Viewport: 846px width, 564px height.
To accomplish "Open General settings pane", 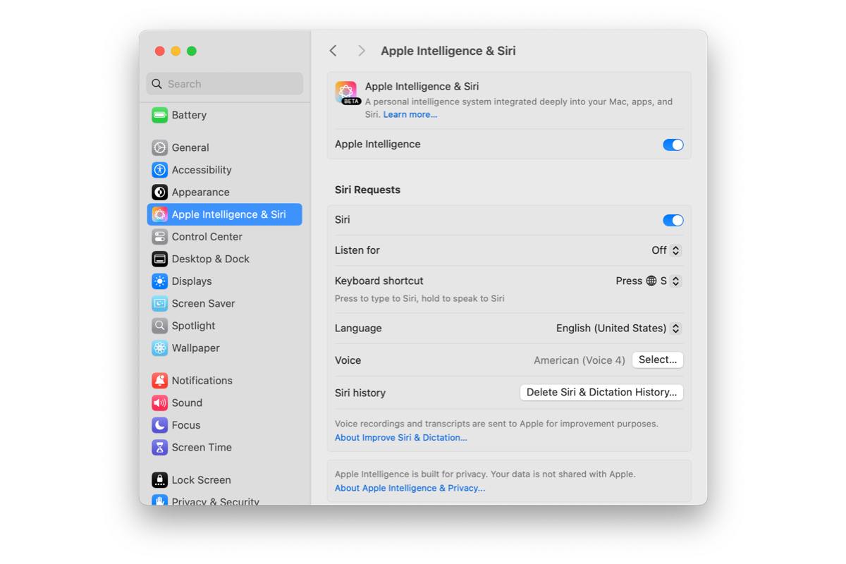I will [224, 147].
